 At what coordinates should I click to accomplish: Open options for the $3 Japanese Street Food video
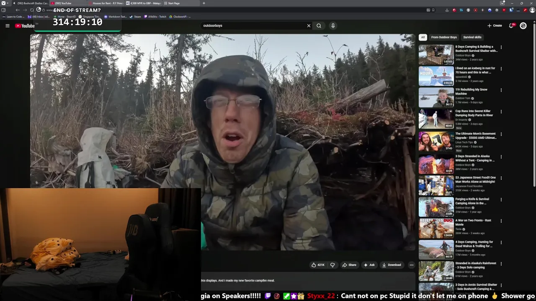501,178
